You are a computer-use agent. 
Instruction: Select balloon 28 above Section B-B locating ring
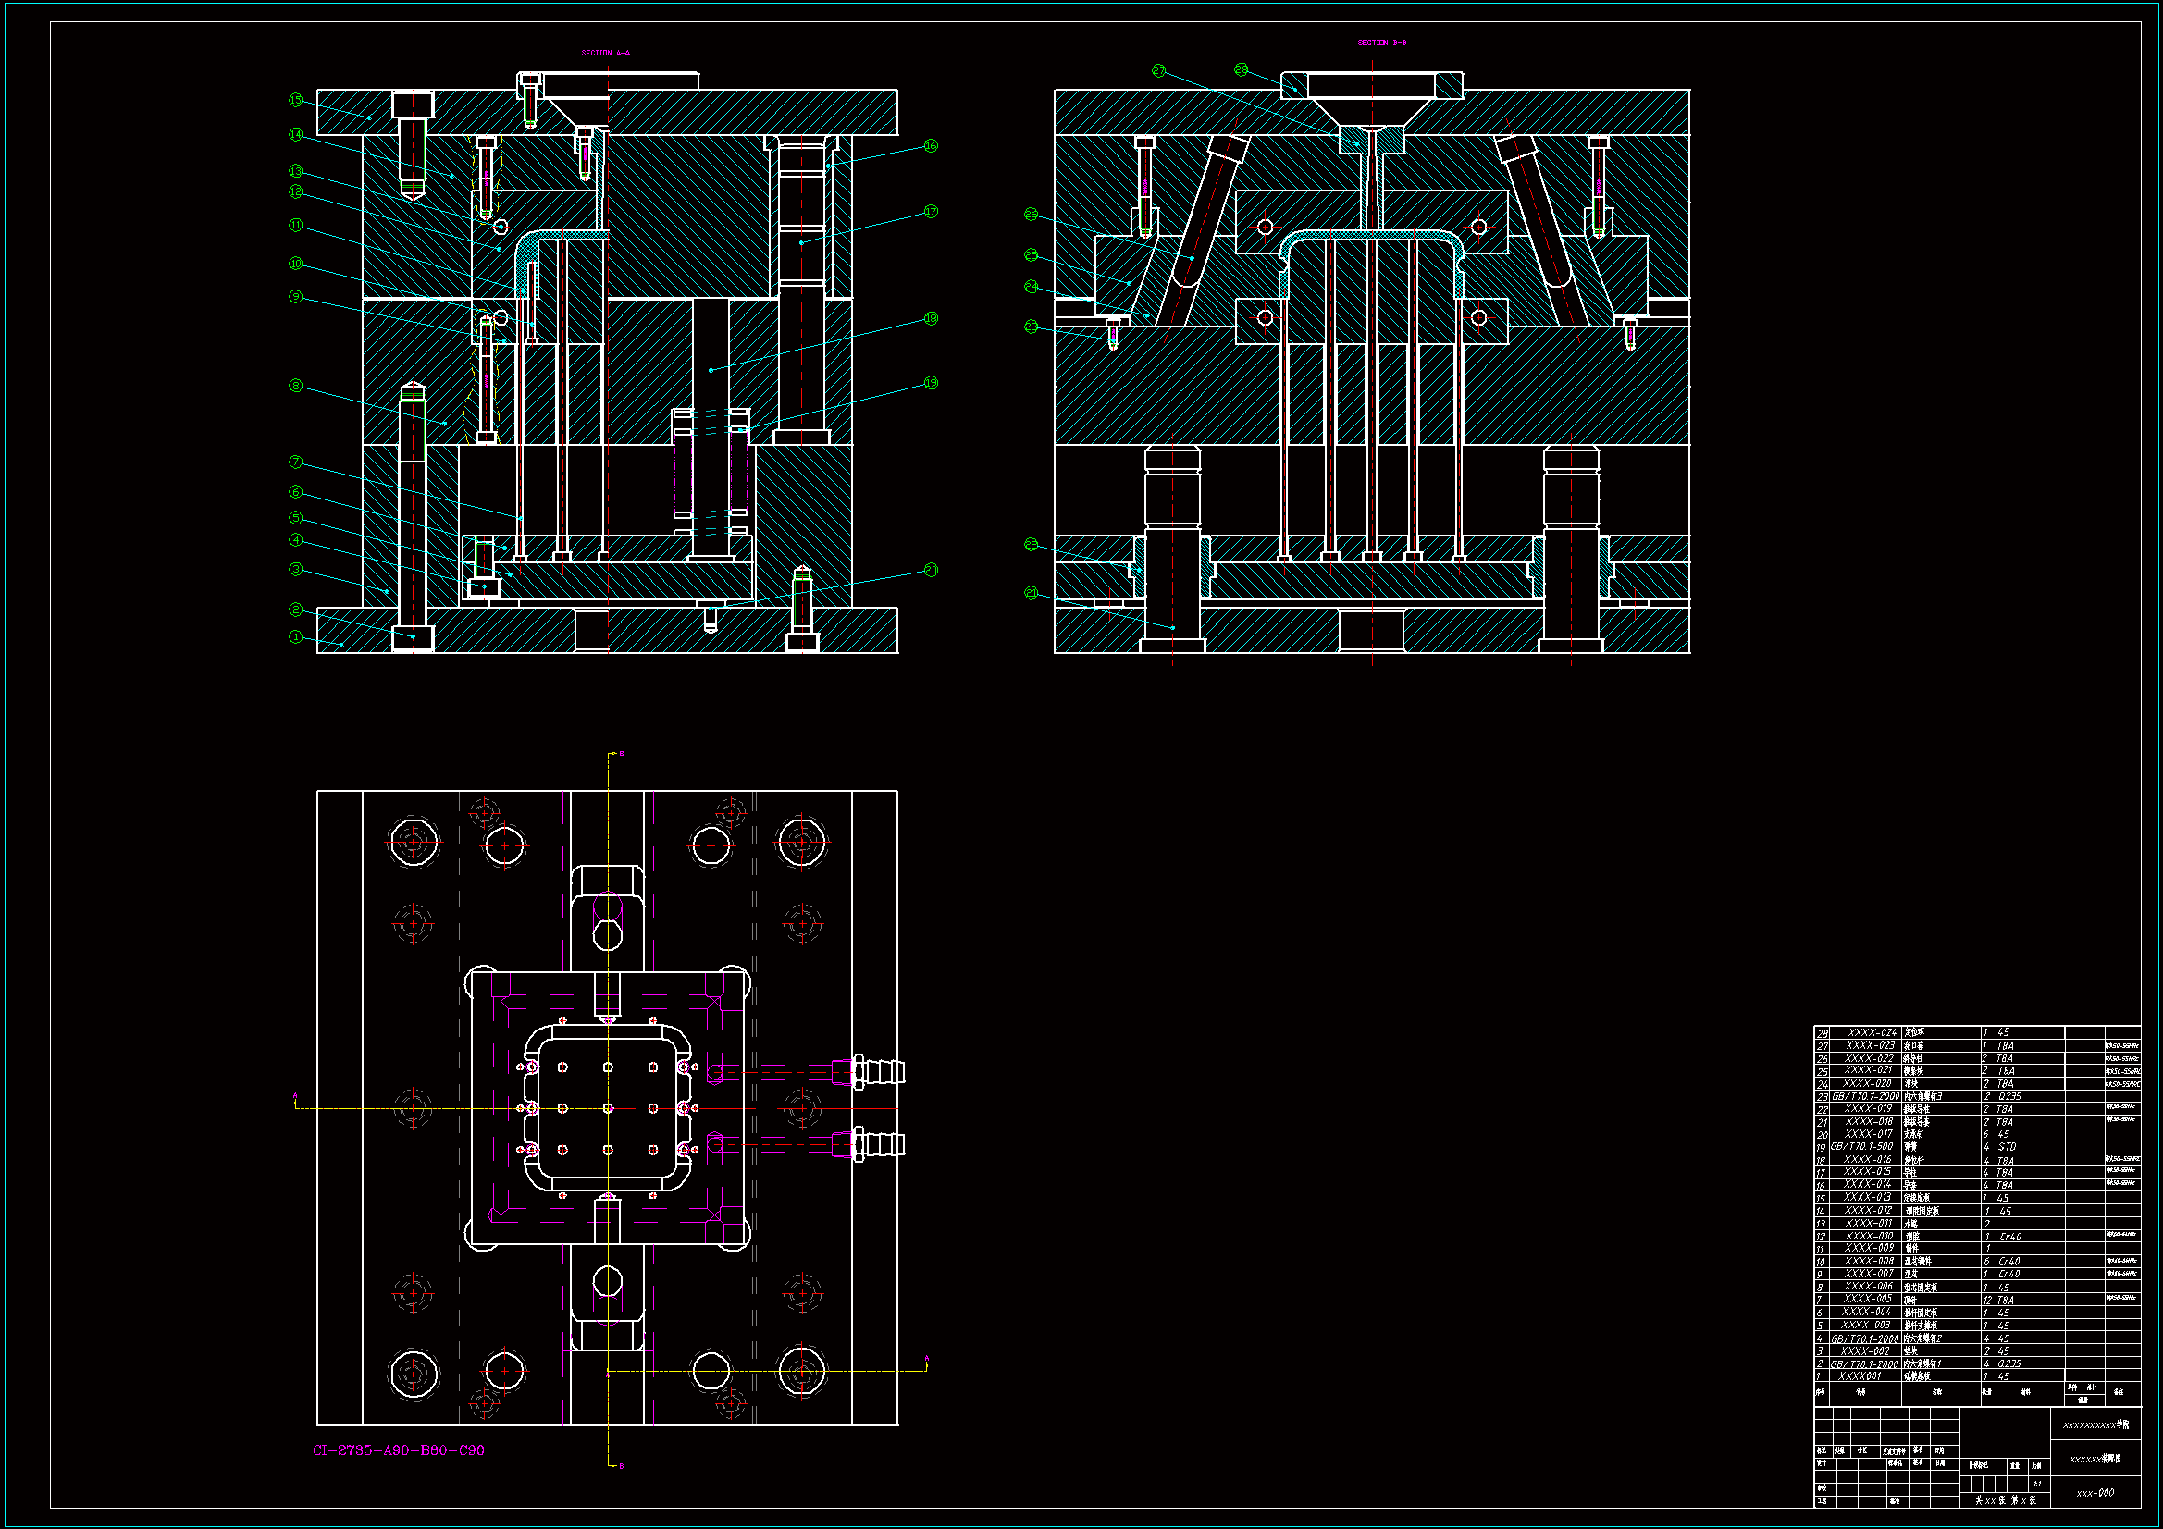click(x=1242, y=69)
